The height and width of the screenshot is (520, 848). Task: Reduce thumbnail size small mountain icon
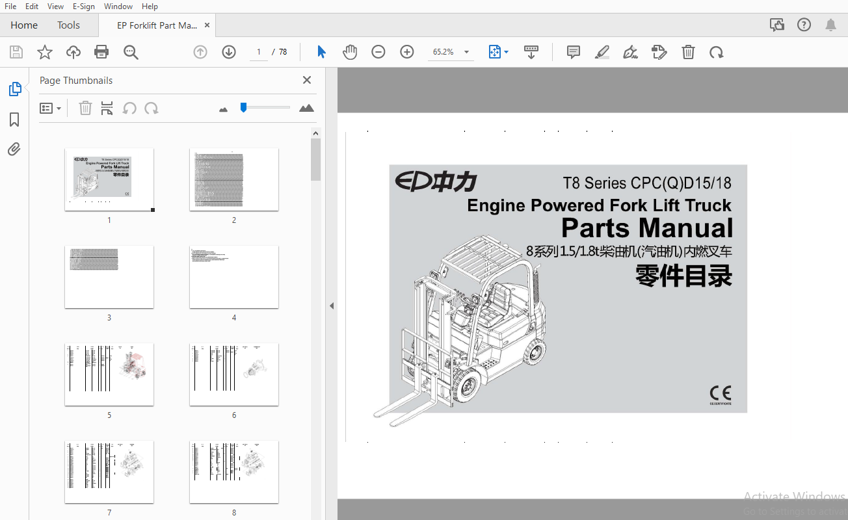[x=224, y=109]
